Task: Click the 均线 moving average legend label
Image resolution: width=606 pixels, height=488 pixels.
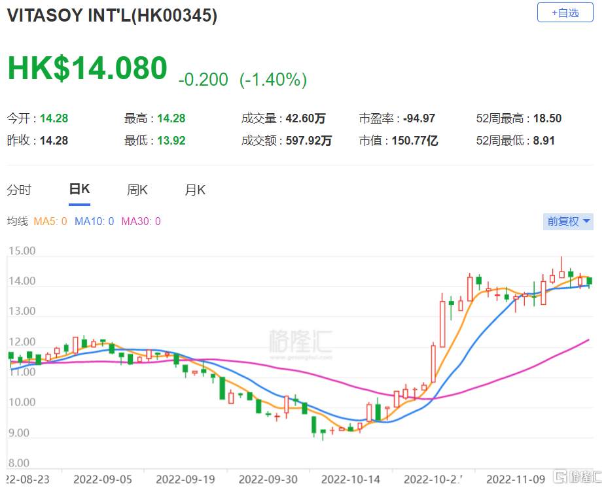Action: pos(18,221)
